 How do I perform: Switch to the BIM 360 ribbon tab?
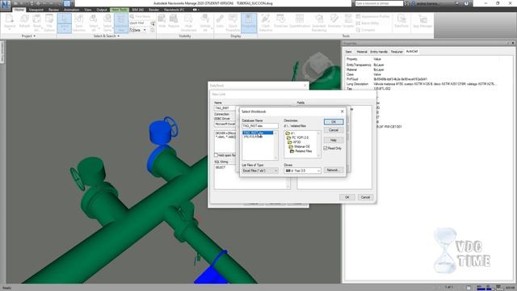pyautogui.click(x=137, y=10)
